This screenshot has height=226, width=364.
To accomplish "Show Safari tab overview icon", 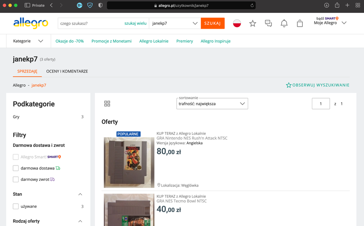I will (358, 5).
